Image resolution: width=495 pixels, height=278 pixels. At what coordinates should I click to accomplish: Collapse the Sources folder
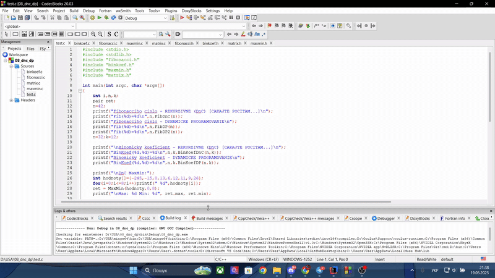[x=11, y=66]
